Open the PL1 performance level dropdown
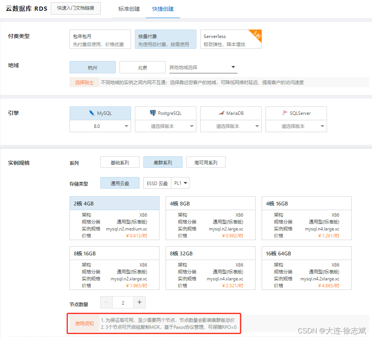 click(180, 183)
